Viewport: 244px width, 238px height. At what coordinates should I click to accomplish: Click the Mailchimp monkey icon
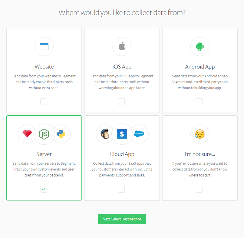(x=105, y=134)
